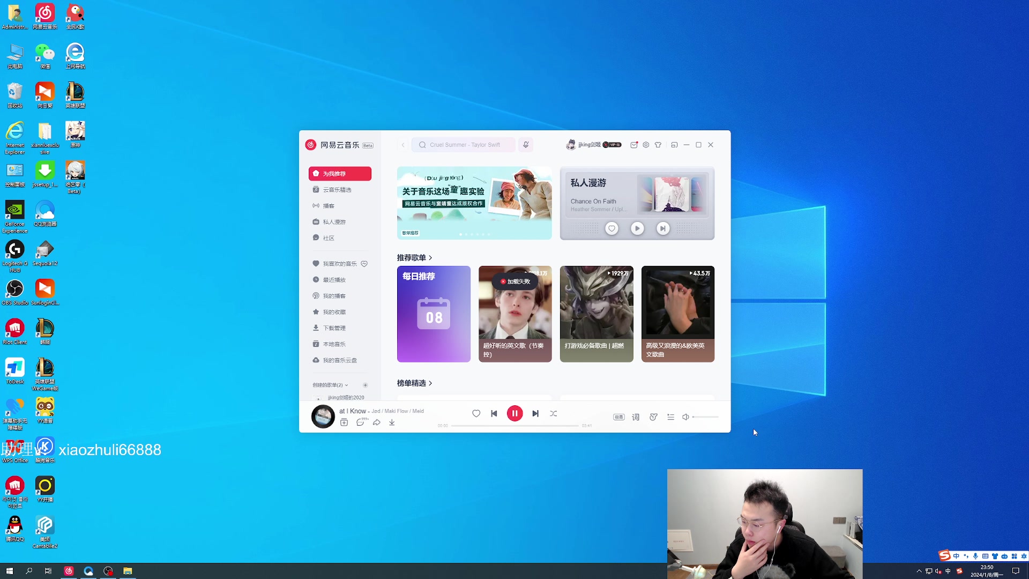This screenshot has width=1029, height=579.
Task: Open settings hexagon icon in header
Action: pos(646,145)
